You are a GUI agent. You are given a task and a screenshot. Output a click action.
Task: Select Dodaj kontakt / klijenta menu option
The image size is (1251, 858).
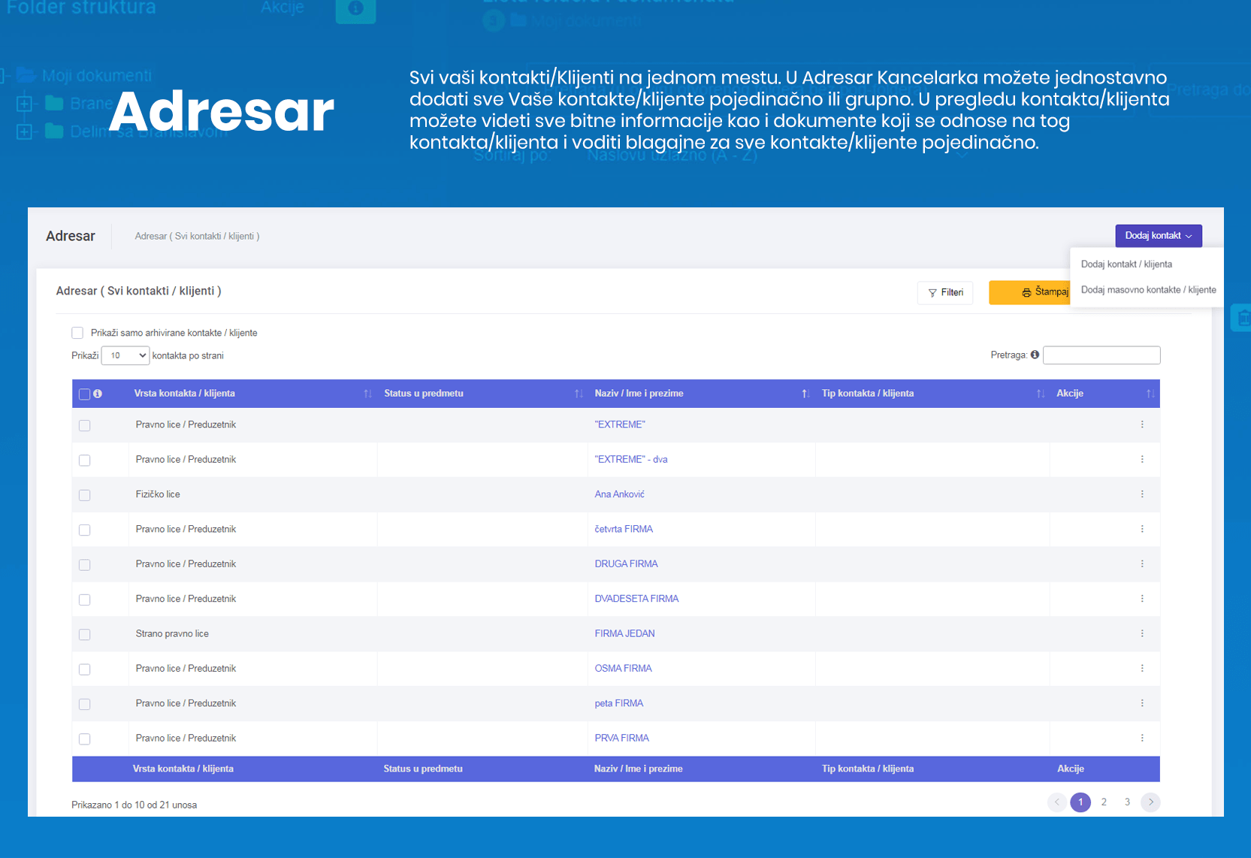[x=1126, y=264]
